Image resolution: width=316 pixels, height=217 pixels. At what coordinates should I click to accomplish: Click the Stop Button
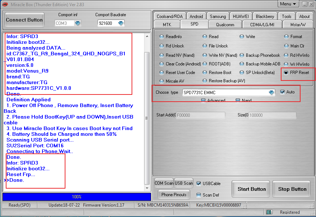tap(292, 189)
